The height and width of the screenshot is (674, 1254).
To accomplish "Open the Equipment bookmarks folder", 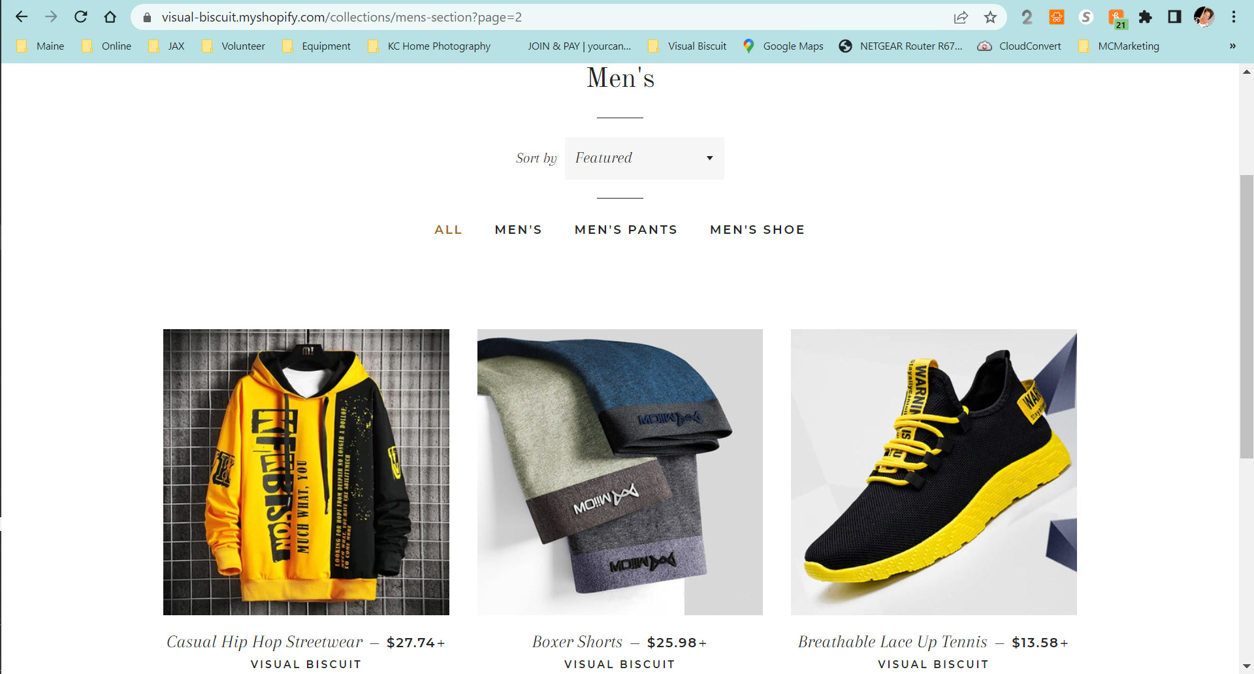I will [x=317, y=46].
